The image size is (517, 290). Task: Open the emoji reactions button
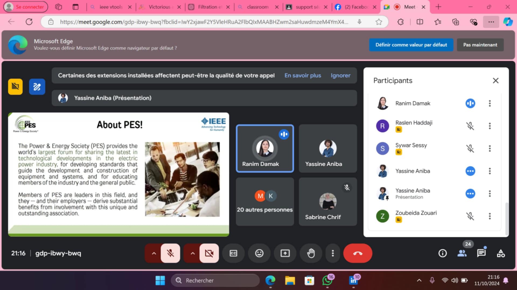click(259, 253)
